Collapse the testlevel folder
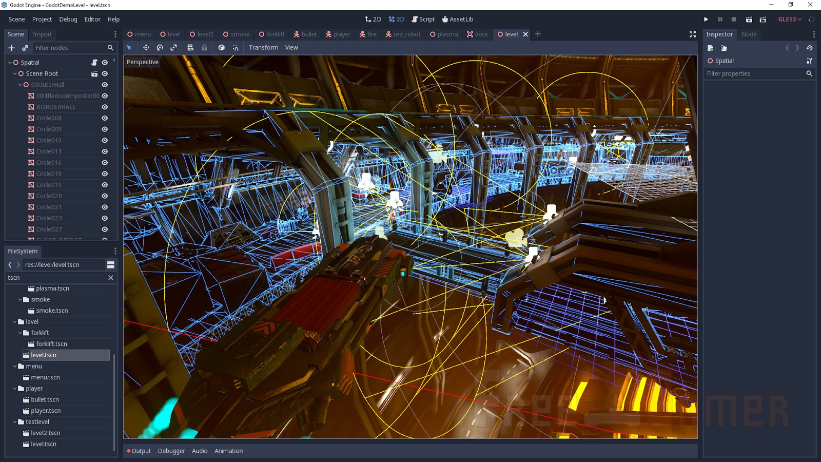 (x=15, y=422)
